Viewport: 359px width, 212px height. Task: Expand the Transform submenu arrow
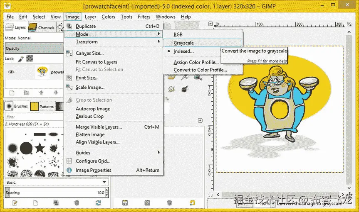click(x=158, y=41)
